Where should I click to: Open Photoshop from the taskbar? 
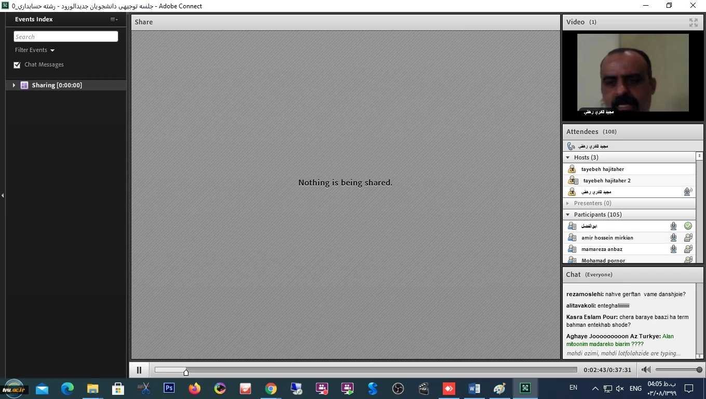click(169, 388)
